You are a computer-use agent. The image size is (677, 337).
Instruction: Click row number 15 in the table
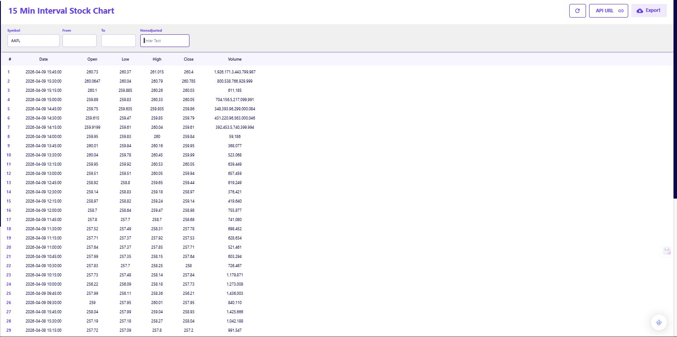(9, 201)
